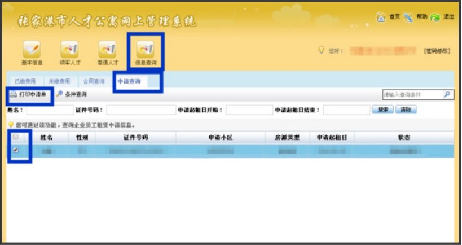
Task: Click the magnifier icon in search box
Action: click(x=447, y=94)
